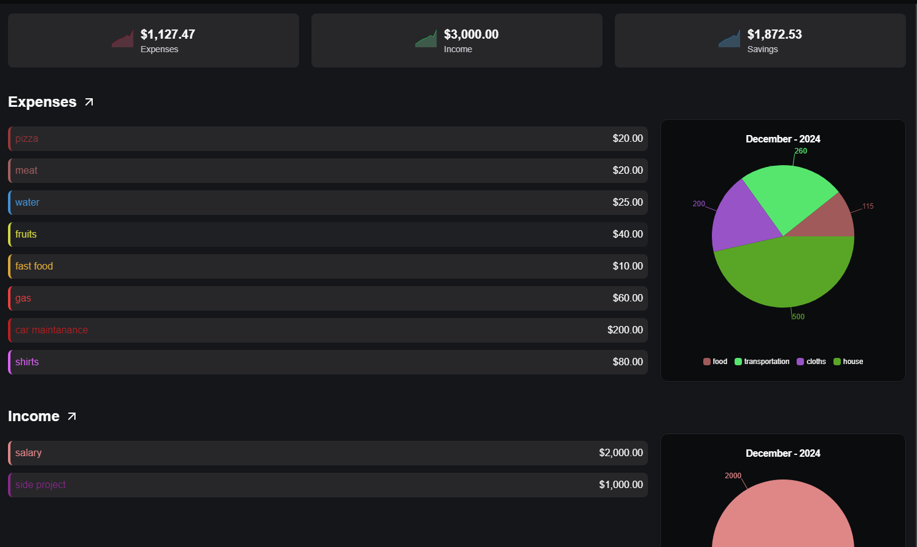The image size is (917, 547).
Task: Select the salary income row
Action: point(328,453)
